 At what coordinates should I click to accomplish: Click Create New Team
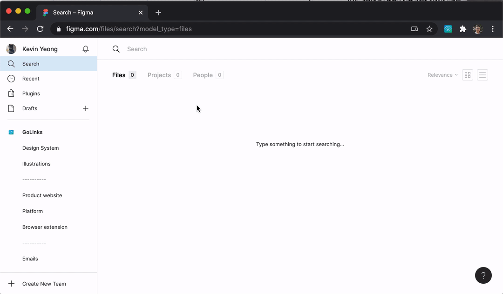pyautogui.click(x=44, y=284)
